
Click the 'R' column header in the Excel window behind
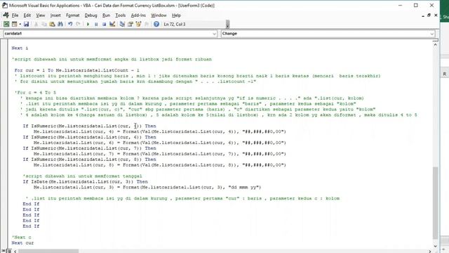[x=445, y=74]
